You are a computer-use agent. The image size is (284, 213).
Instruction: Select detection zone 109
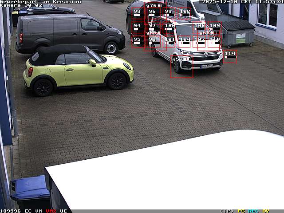(x=215, y=28)
